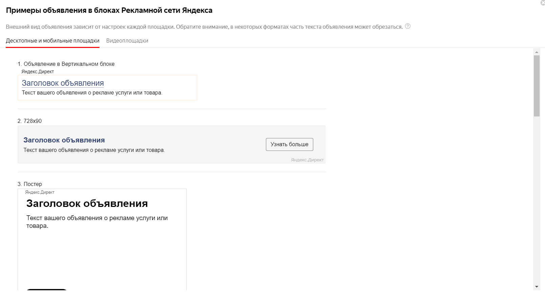Click the dialog title Примеры объявления

click(x=109, y=10)
